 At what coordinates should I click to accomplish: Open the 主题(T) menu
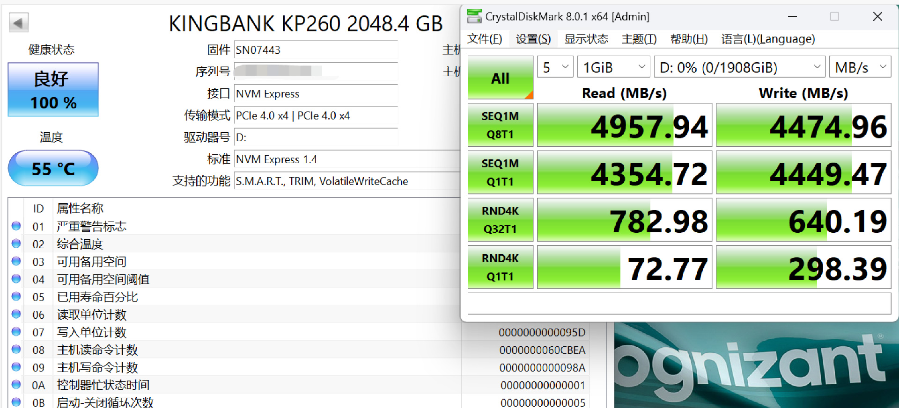639,39
